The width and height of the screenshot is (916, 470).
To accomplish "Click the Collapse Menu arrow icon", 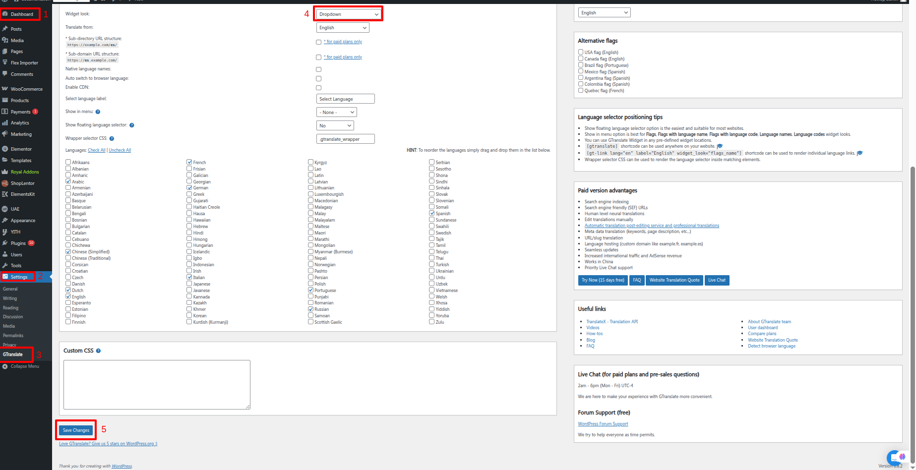I will (x=5, y=367).
